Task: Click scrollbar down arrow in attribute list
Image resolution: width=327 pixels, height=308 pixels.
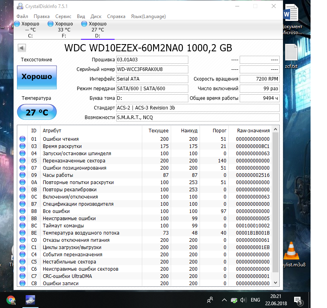Action: click(275, 283)
